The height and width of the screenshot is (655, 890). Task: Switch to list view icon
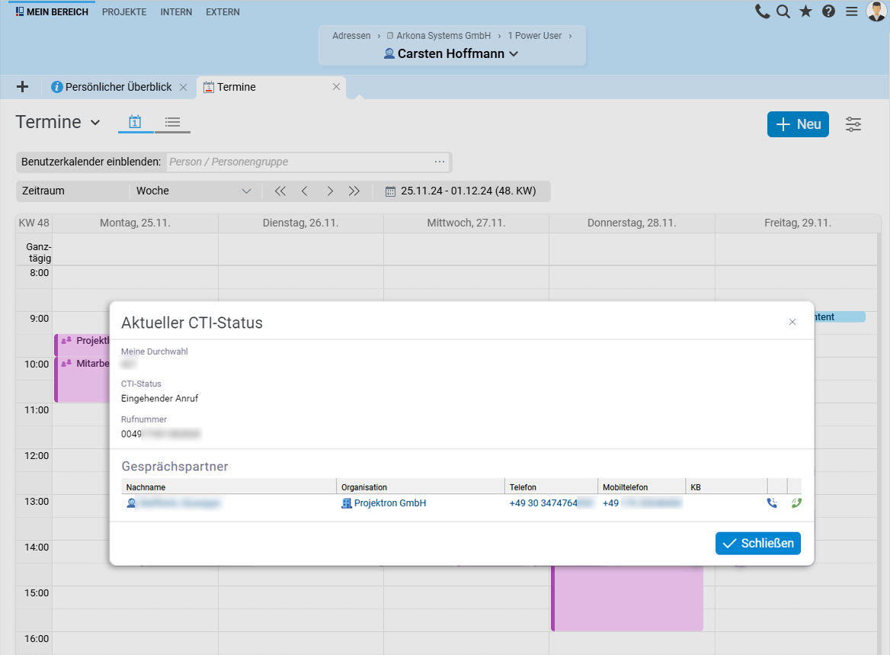click(x=172, y=121)
